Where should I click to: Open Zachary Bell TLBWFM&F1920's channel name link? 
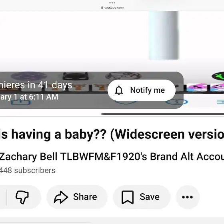click(112, 156)
